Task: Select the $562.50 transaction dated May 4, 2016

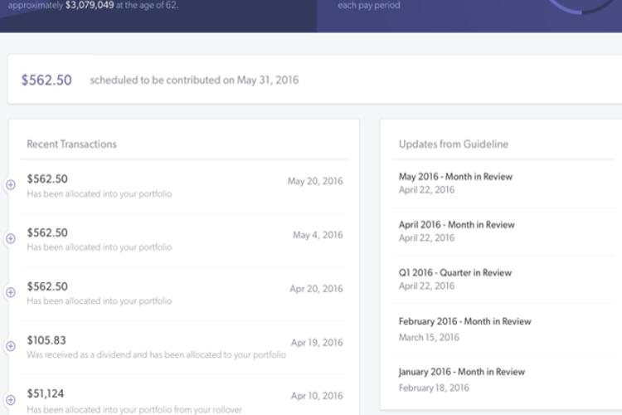Action: [183, 240]
